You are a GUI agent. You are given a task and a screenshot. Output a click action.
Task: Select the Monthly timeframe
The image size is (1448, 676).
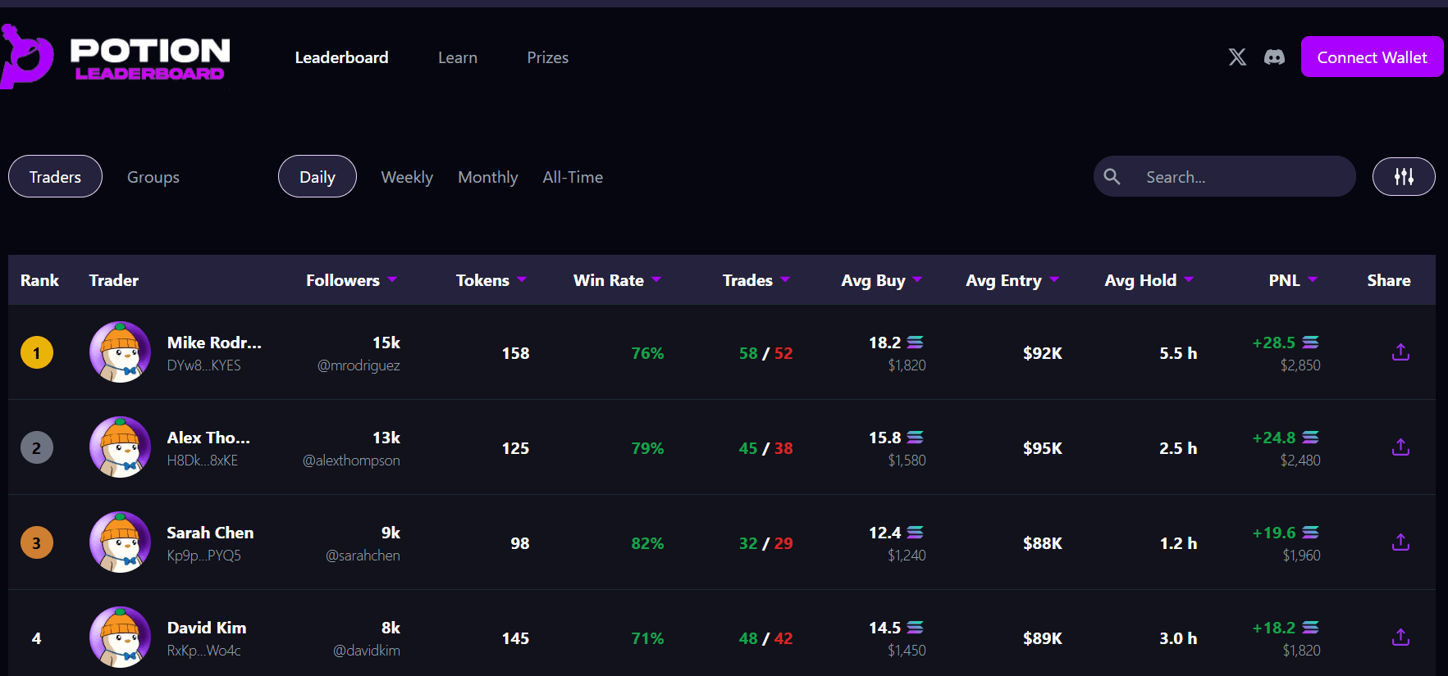488,177
